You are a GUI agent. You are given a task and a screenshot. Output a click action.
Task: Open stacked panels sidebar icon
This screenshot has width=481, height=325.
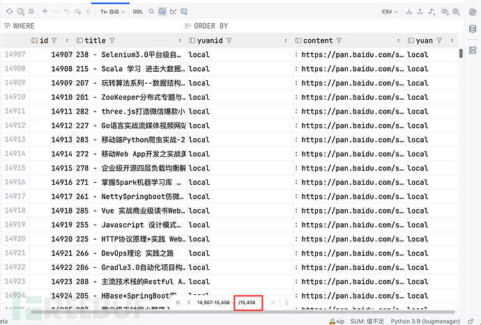click(x=473, y=50)
